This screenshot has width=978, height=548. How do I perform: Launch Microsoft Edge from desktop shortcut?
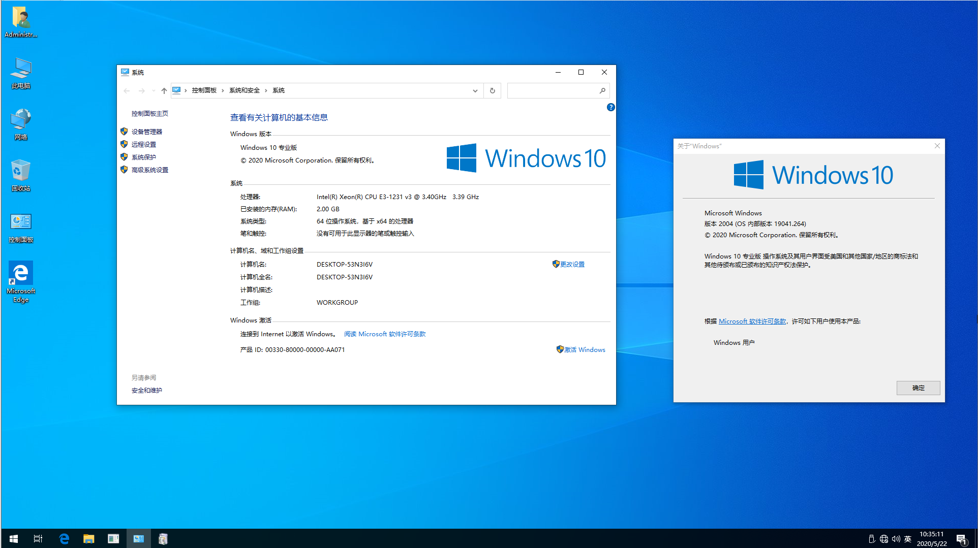[21, 282]
